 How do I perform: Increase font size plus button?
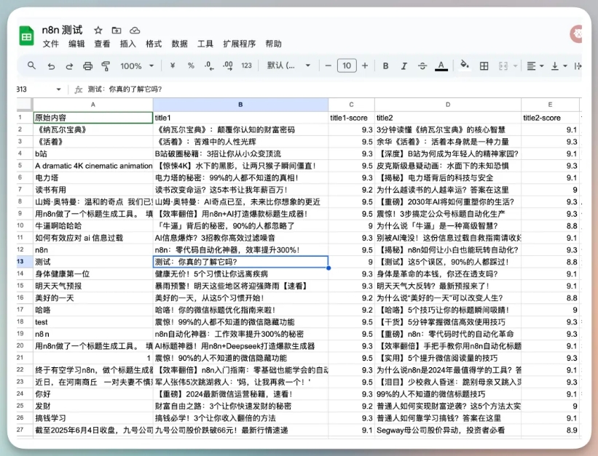pyautogui.click(x=365, y=65)
